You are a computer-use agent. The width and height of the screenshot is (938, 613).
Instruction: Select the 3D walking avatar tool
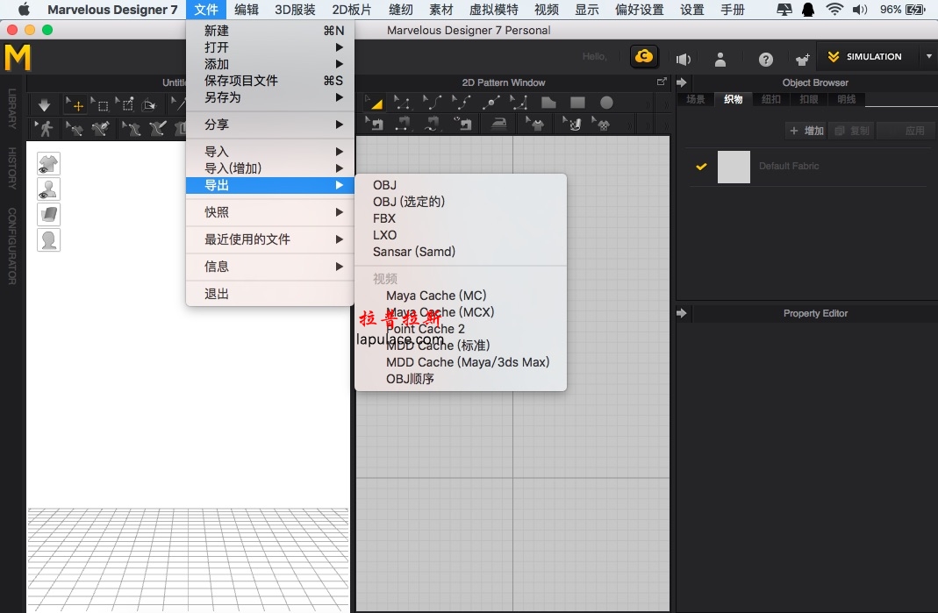coord(44,127)
